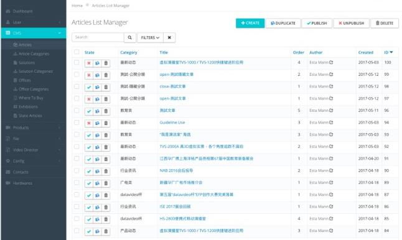Viewport: 402px width, 240px height.
Task: Click the trash icon in row ID 87
Action: [106, 195]
